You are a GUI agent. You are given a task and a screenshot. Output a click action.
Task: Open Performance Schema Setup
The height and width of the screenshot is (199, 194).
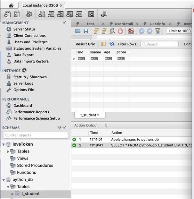(x=36, y=118)
